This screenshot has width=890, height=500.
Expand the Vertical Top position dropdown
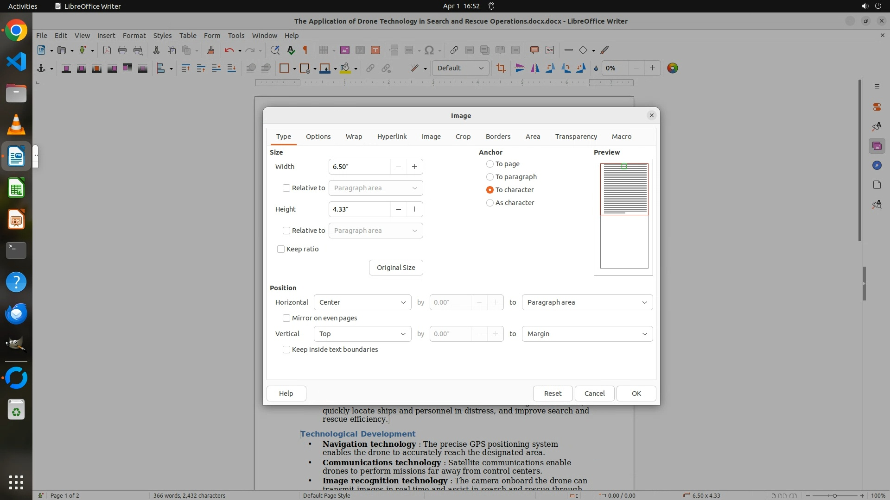tap(362, 334)
